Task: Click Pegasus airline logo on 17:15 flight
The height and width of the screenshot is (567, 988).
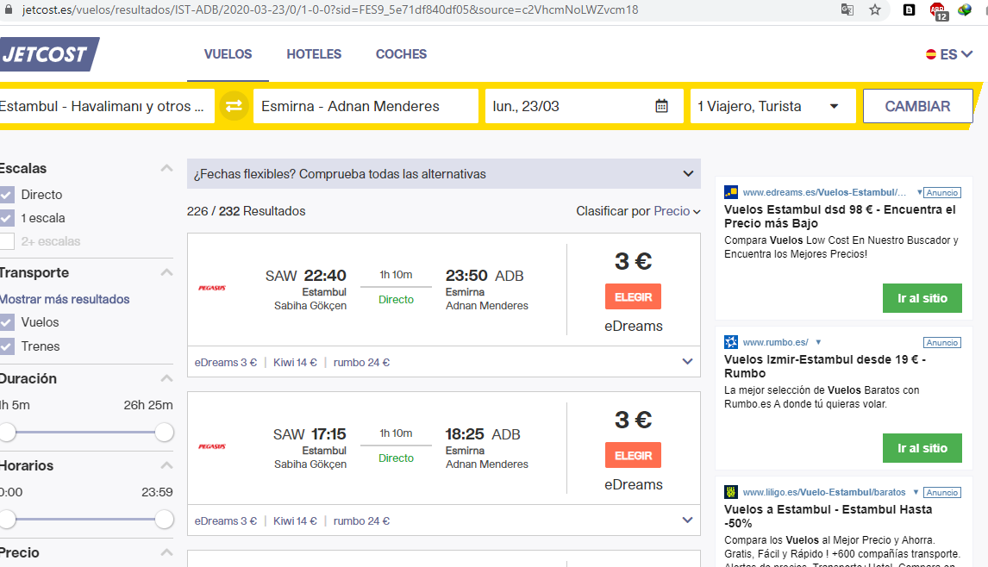Action: (212, 446)
